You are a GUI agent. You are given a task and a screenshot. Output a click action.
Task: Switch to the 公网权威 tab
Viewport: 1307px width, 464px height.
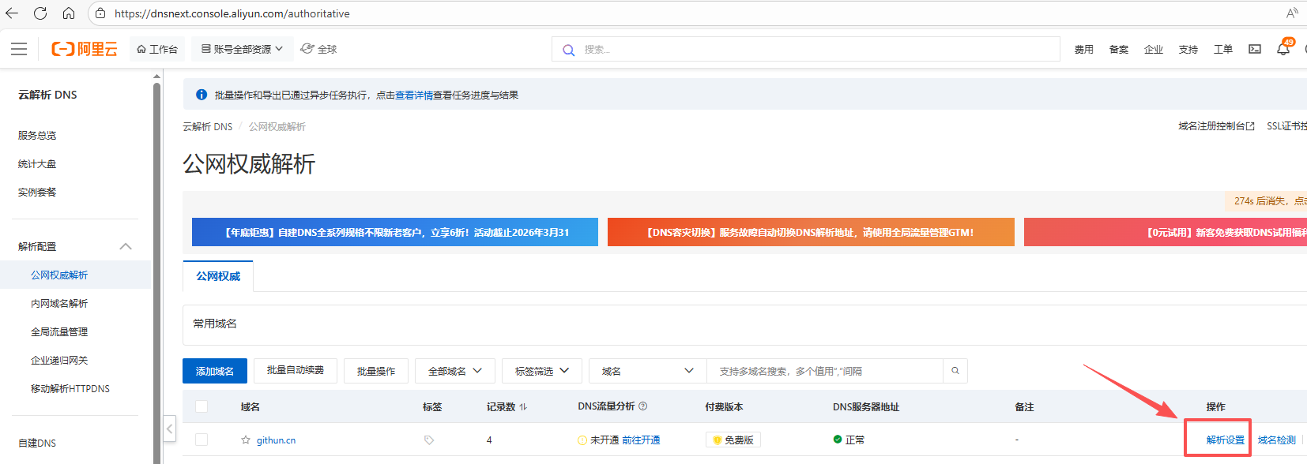point(218,276)
